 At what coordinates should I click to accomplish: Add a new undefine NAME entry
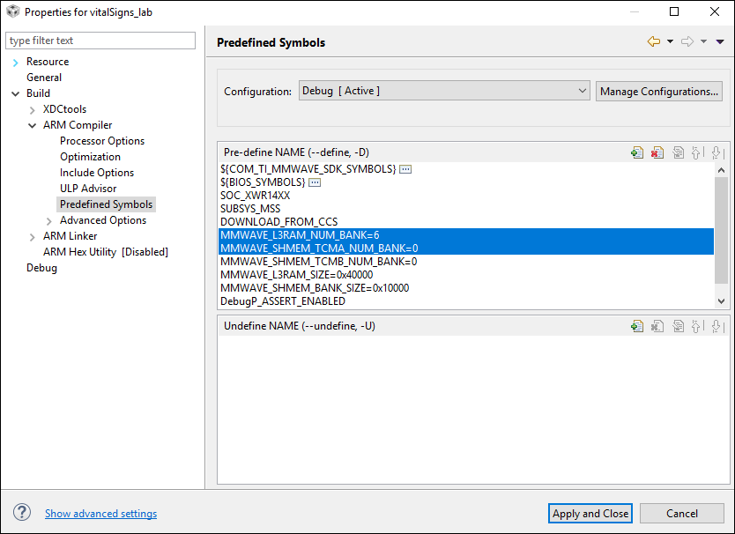637,326
